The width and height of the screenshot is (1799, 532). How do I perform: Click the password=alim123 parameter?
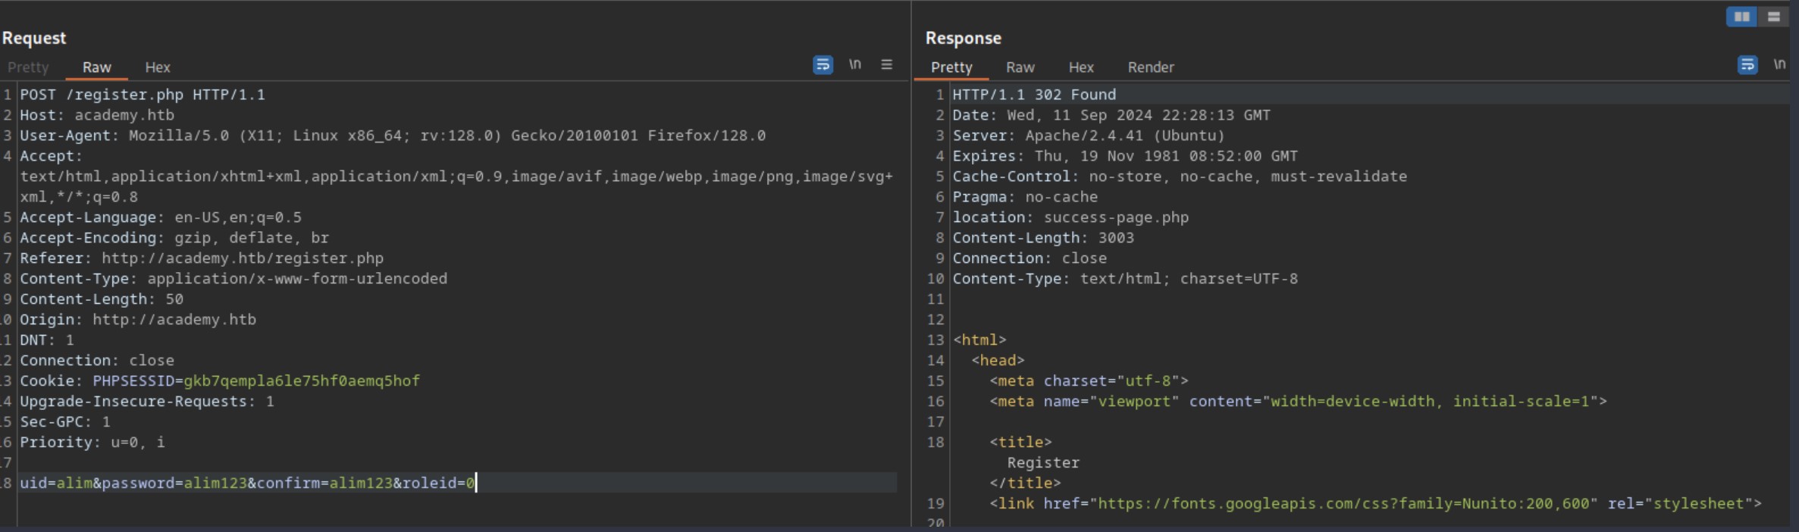(x=174, y=483)
